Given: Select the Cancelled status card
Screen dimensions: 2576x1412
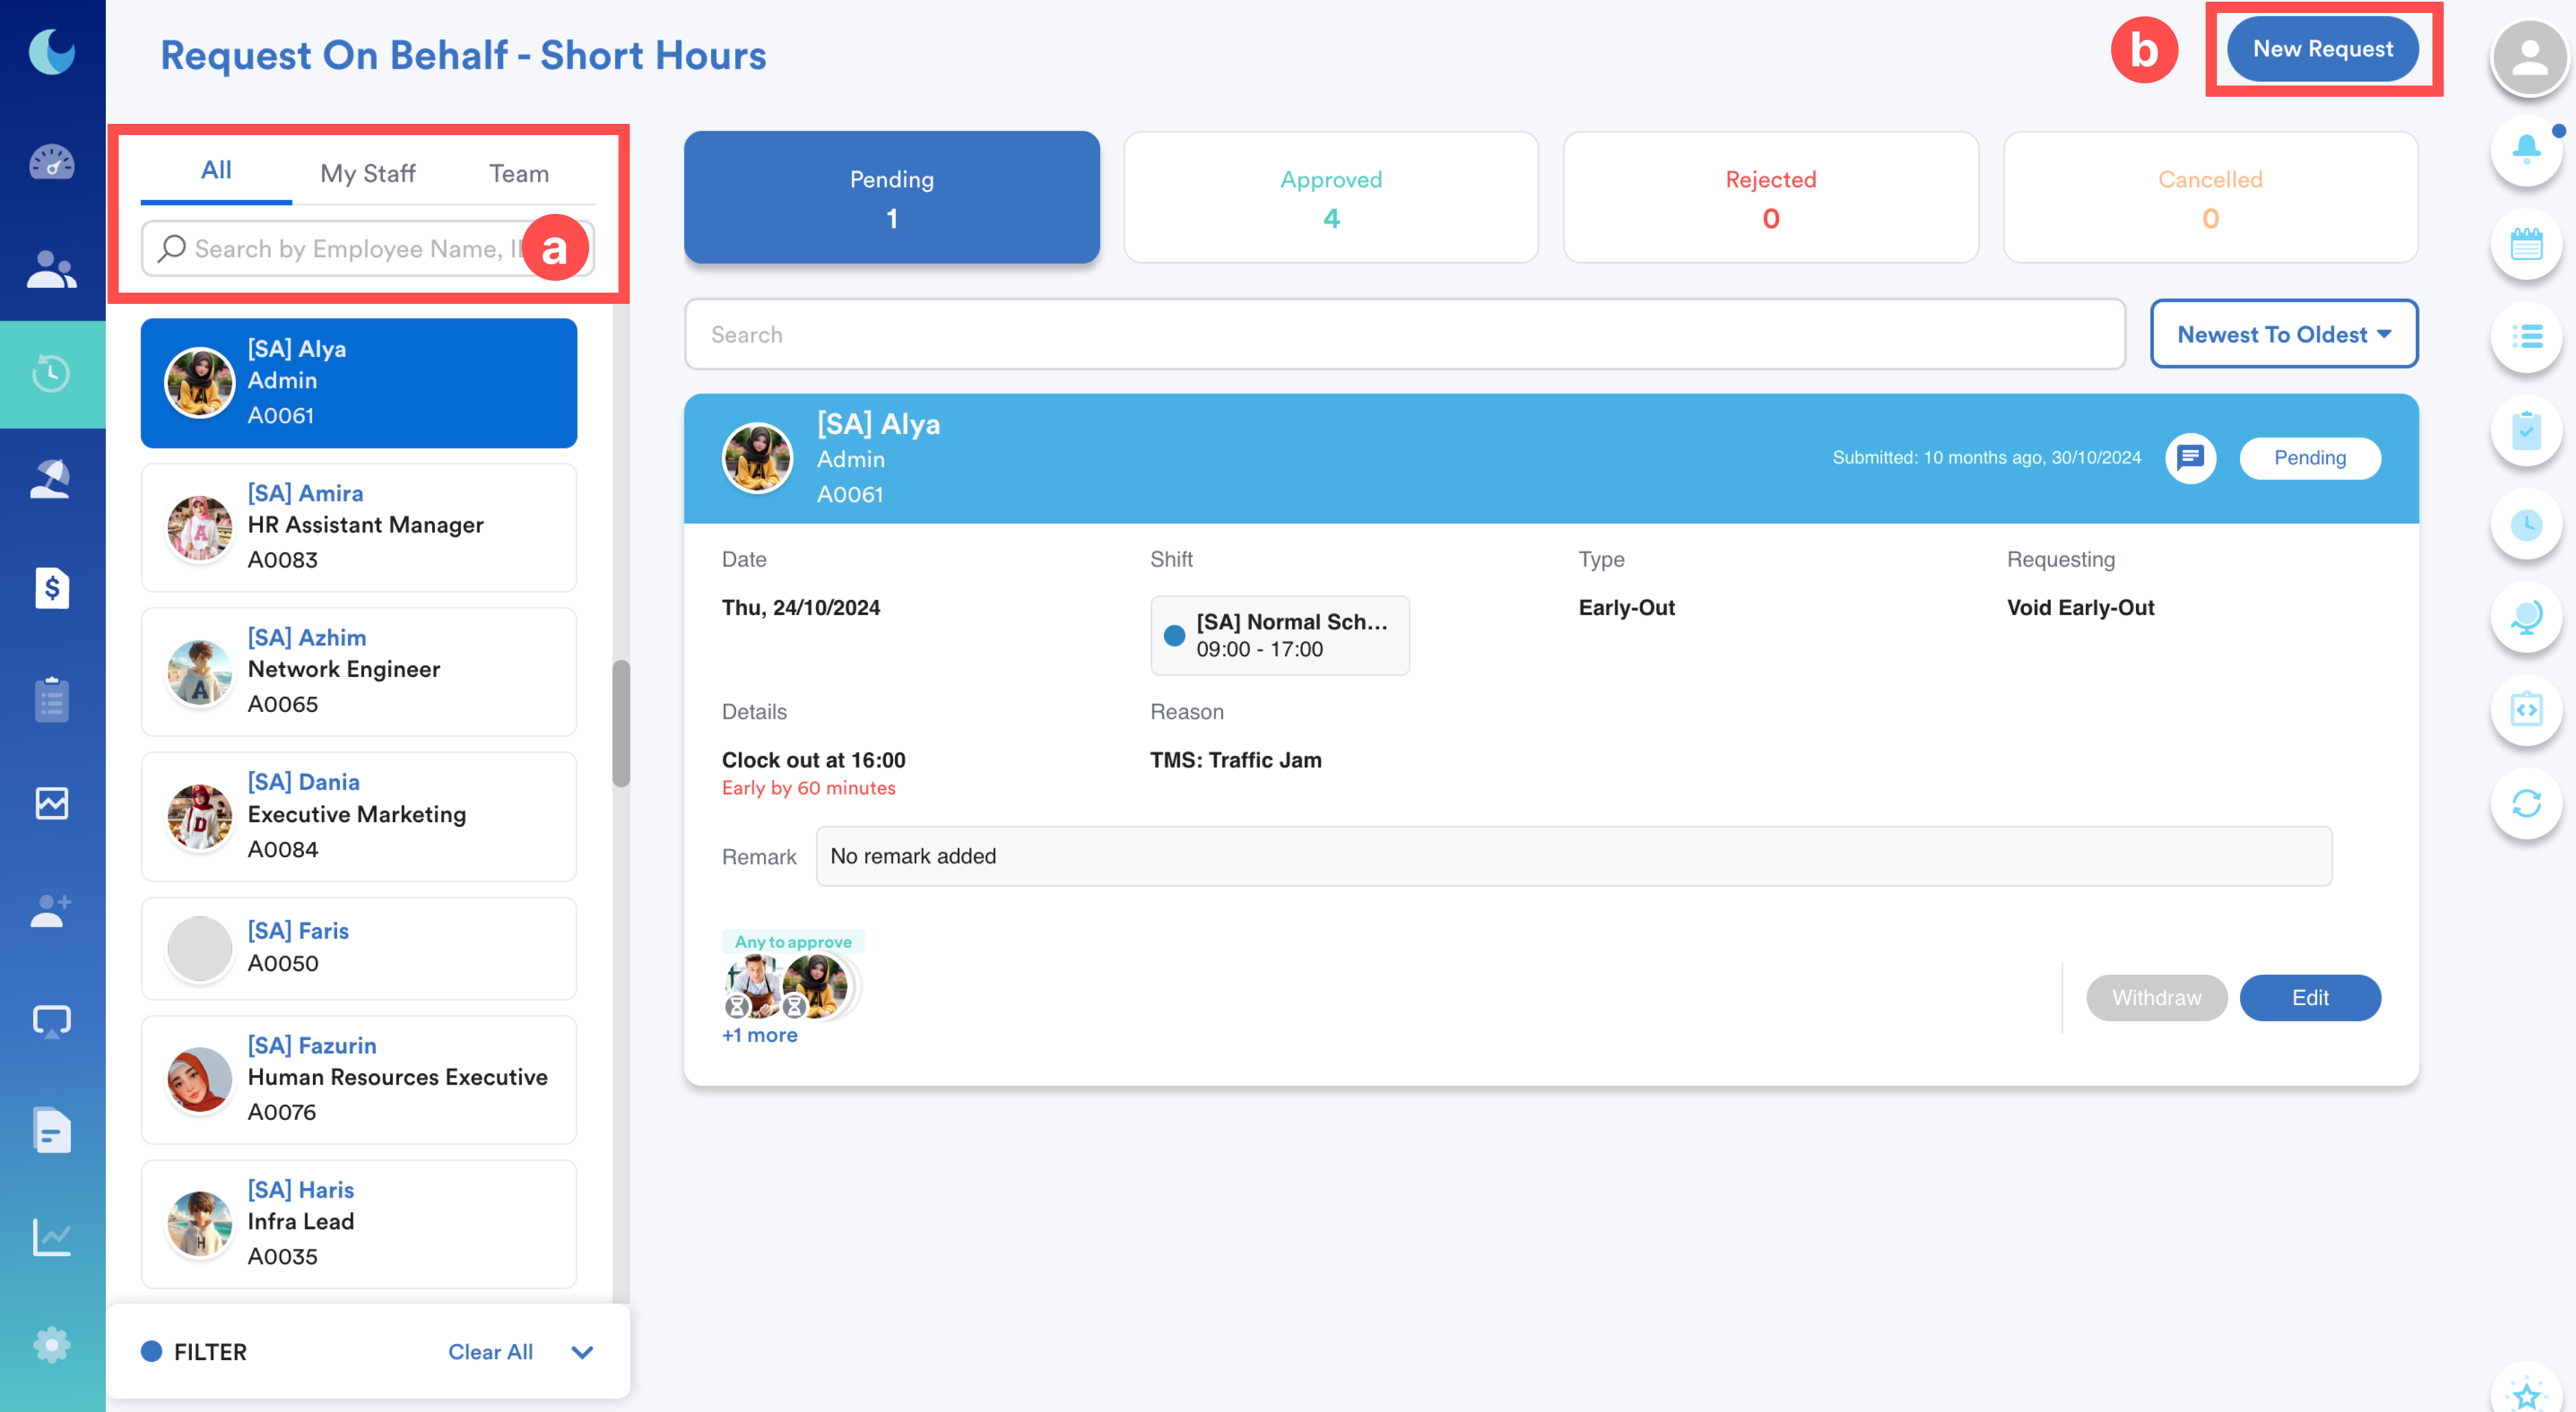Looking at the screenshot, I should pos(2210,198).
